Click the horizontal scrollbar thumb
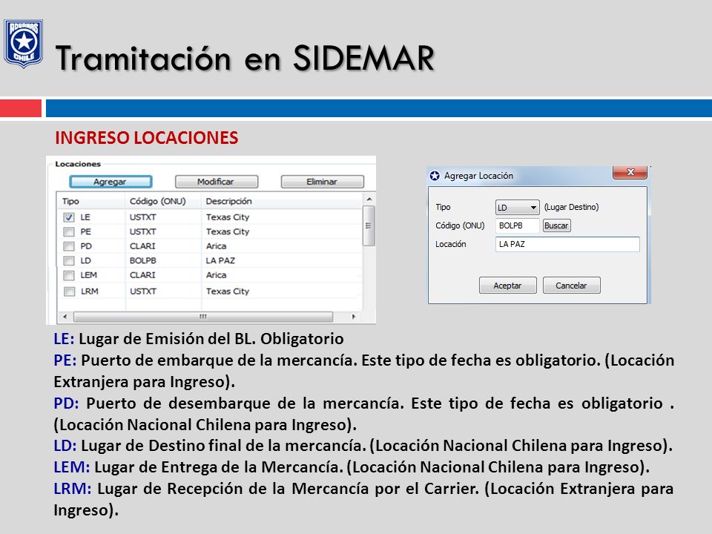The width and height of the screenshot is (712, 534). point(203,317)
